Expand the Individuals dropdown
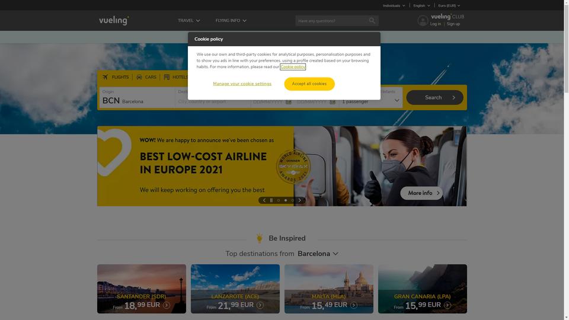The height and width of the screenshot is (320, 569). 394,5
